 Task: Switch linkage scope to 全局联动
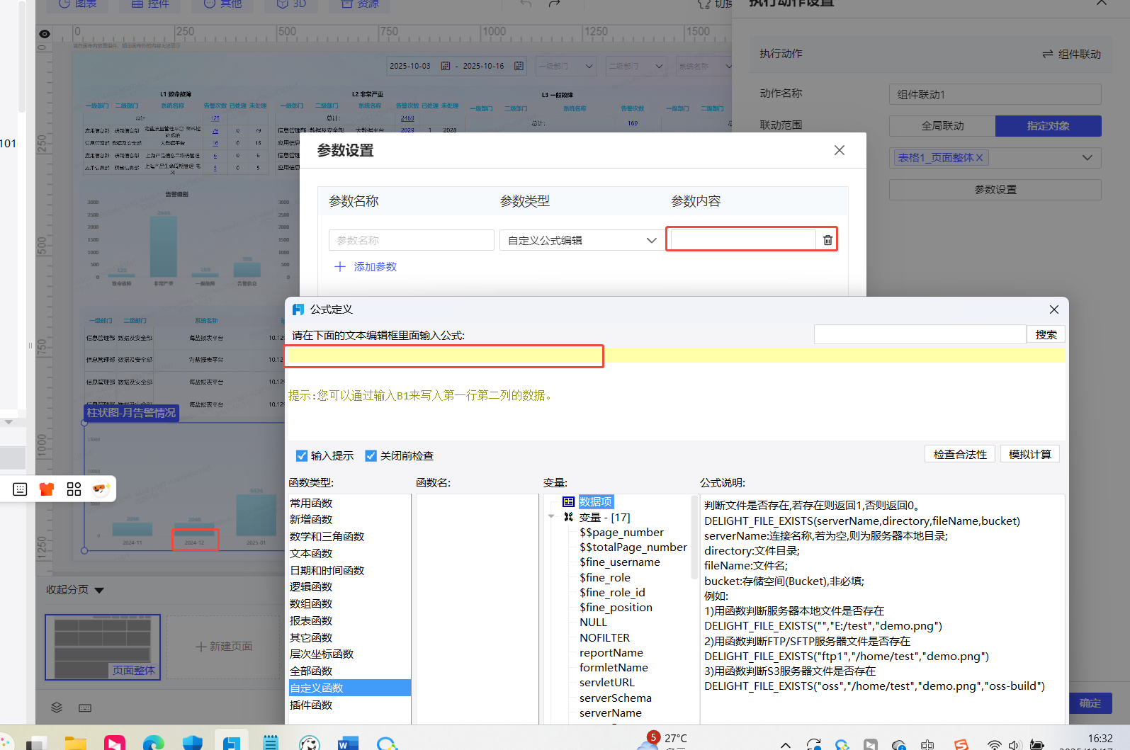point(942,126)
